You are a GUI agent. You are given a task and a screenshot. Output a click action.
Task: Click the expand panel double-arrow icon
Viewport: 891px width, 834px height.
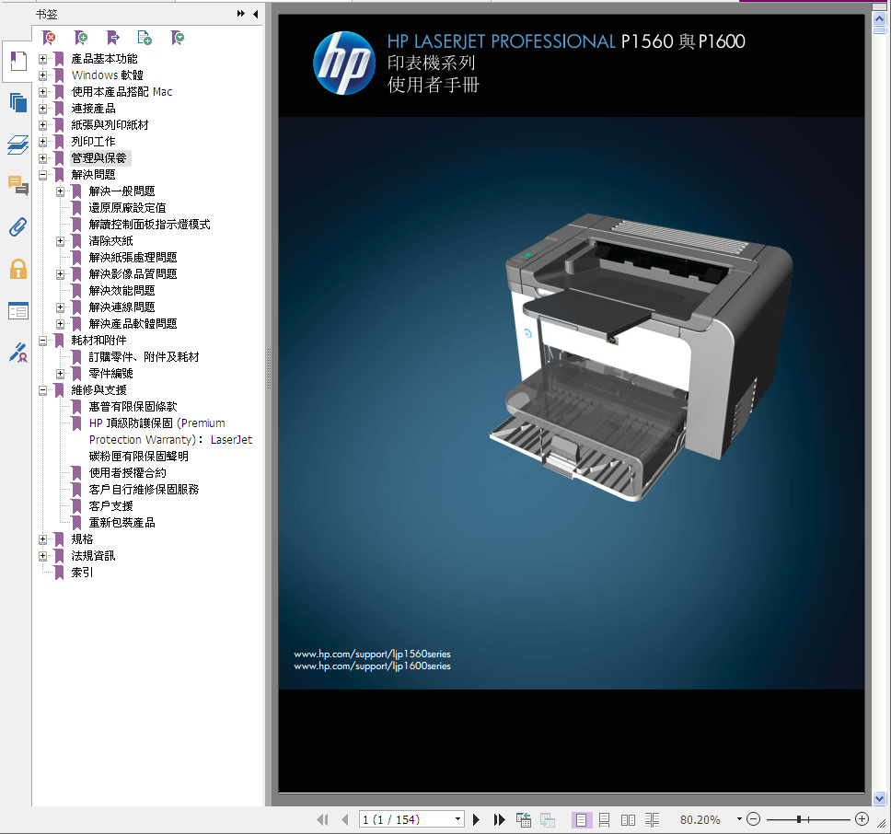tap(241, 14)
